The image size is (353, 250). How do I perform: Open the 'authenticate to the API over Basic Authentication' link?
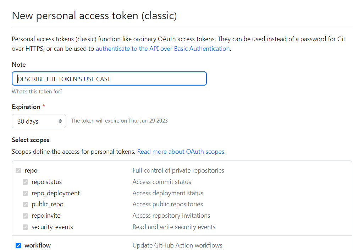163,49
